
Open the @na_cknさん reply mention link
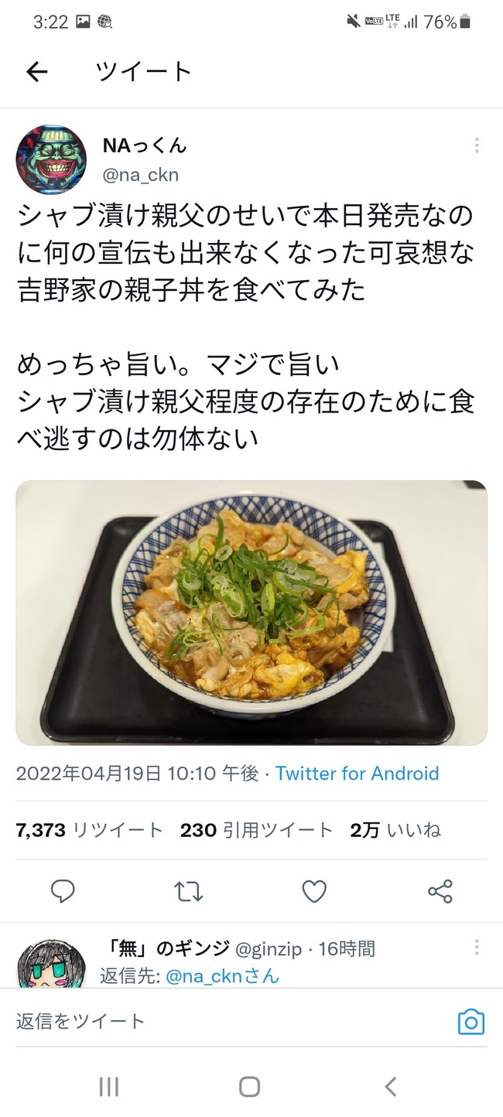pos(223,976)
